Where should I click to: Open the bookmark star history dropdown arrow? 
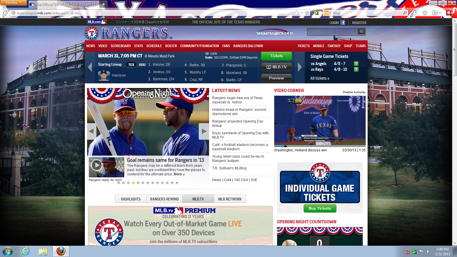tap(302, 13)
